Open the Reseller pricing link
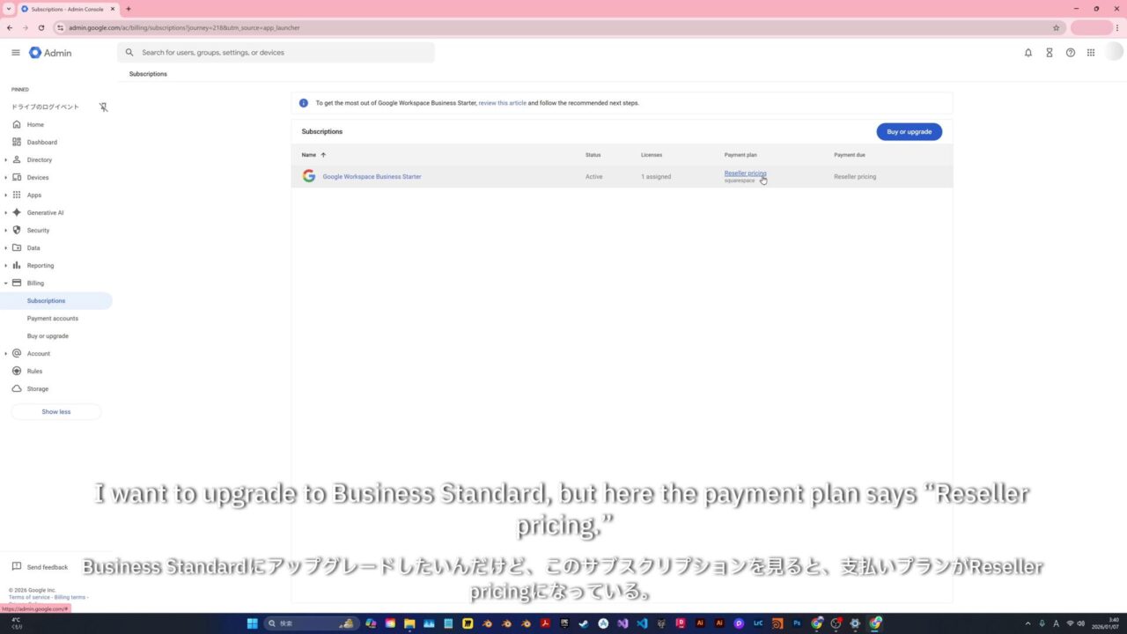 pos(745,173)
